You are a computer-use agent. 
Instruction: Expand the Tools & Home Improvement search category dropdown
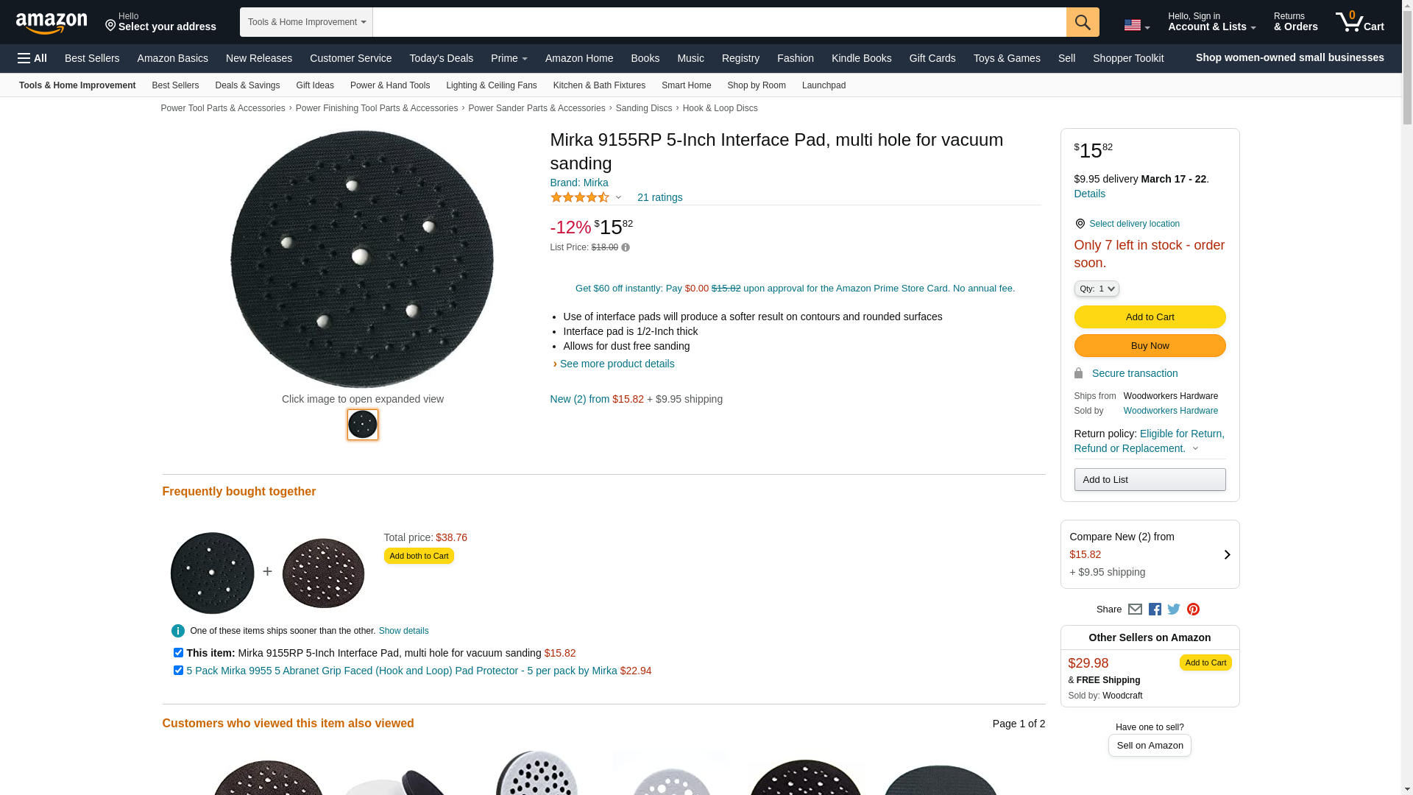[306, 22]
